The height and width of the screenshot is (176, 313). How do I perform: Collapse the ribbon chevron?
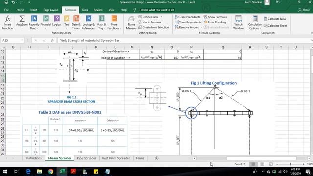312,33
